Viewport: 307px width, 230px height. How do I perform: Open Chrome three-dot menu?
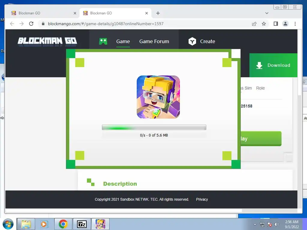295,24
